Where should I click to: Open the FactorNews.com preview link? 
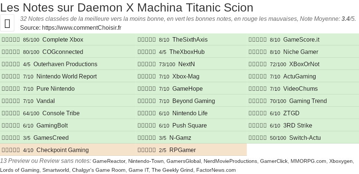(x=216, y=170)
